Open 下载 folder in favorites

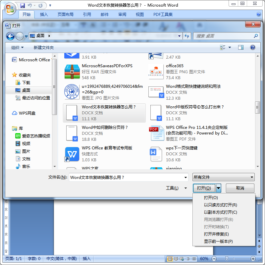click(23, 82)
